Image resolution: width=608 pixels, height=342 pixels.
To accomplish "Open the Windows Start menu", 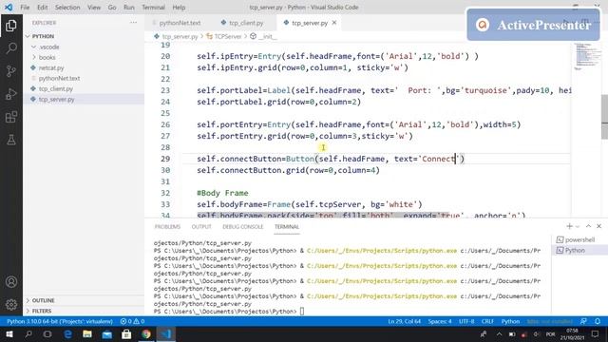I will point(9,334).
